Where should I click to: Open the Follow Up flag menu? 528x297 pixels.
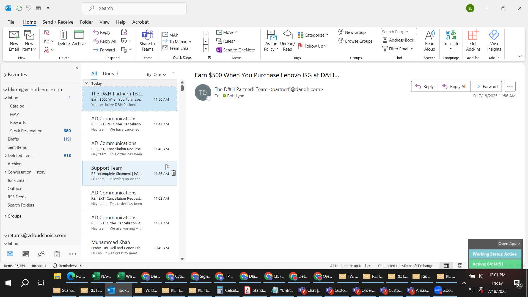point(312,46)
